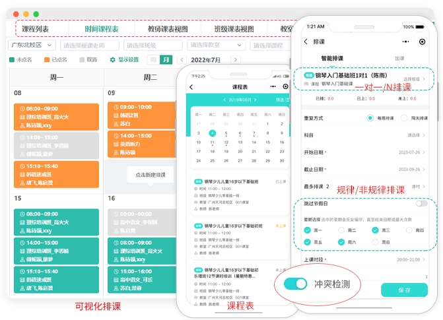Toggle the 跳过节假日 switch
The width and height of the screenshot is (443, 320).
421,204
